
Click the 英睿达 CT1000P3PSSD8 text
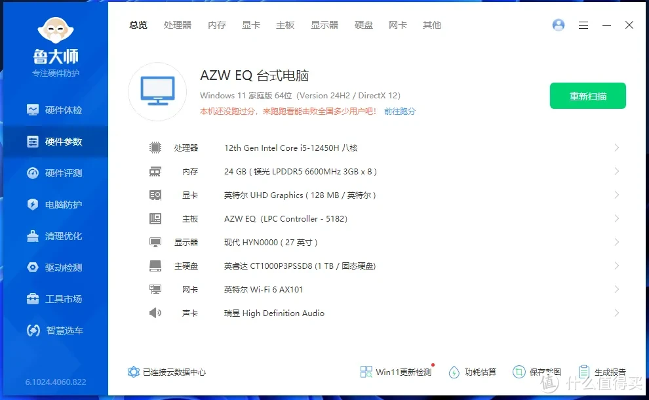point(300,266)
